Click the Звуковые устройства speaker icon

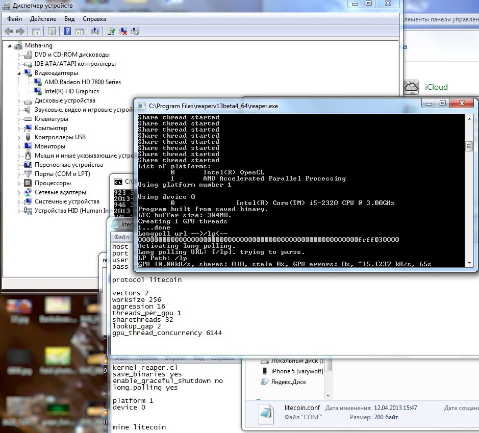click(28, 110)
